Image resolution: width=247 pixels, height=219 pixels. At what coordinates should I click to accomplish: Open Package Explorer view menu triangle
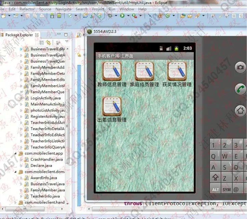pyautogui.click(x=67, y=41)
